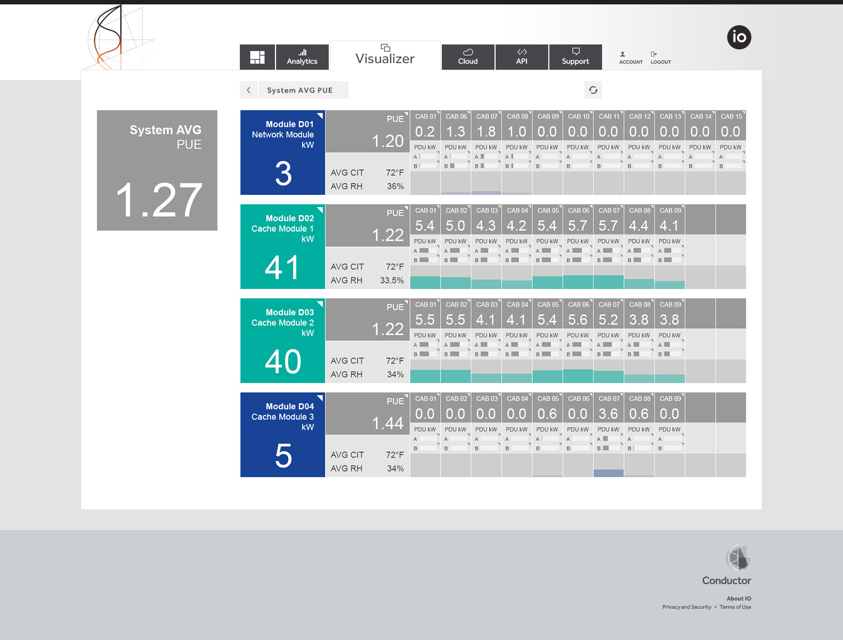Image resolution: width=843 pixels, height=640 pixels.
Task: Select CAB 07 in Module D04
Action: (608, 408)
